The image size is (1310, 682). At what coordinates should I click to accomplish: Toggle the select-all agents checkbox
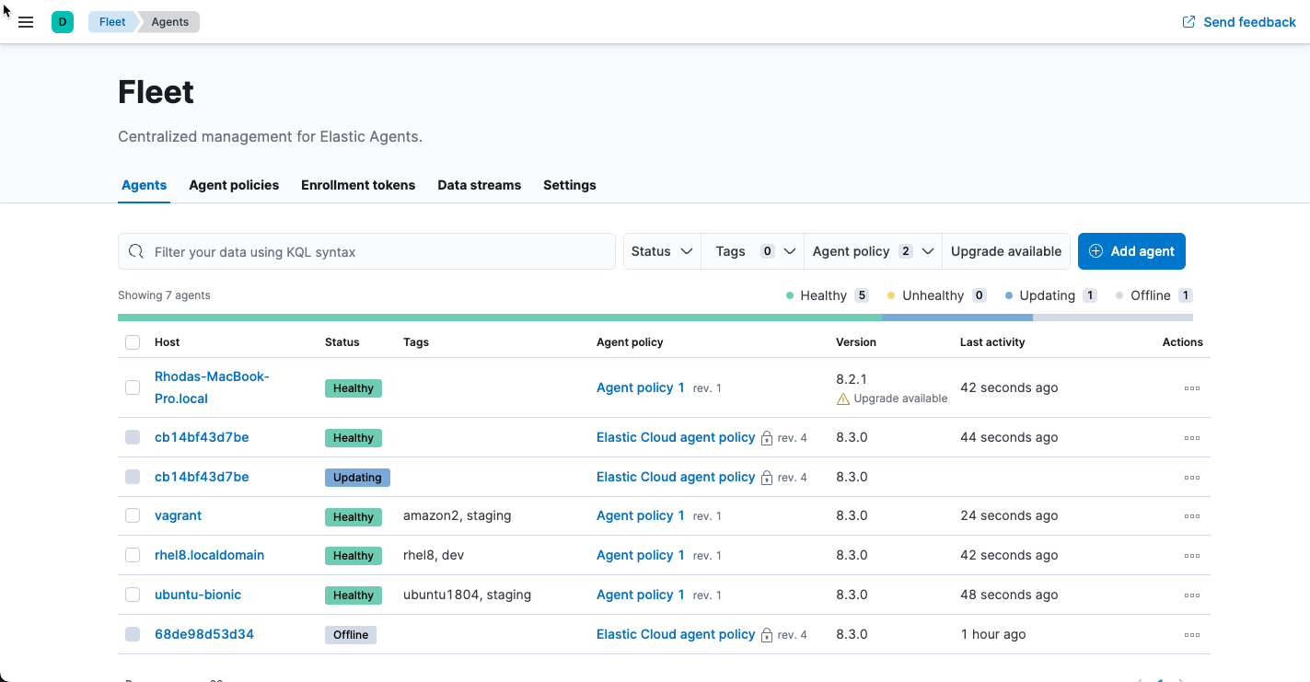tap(132, 341)
